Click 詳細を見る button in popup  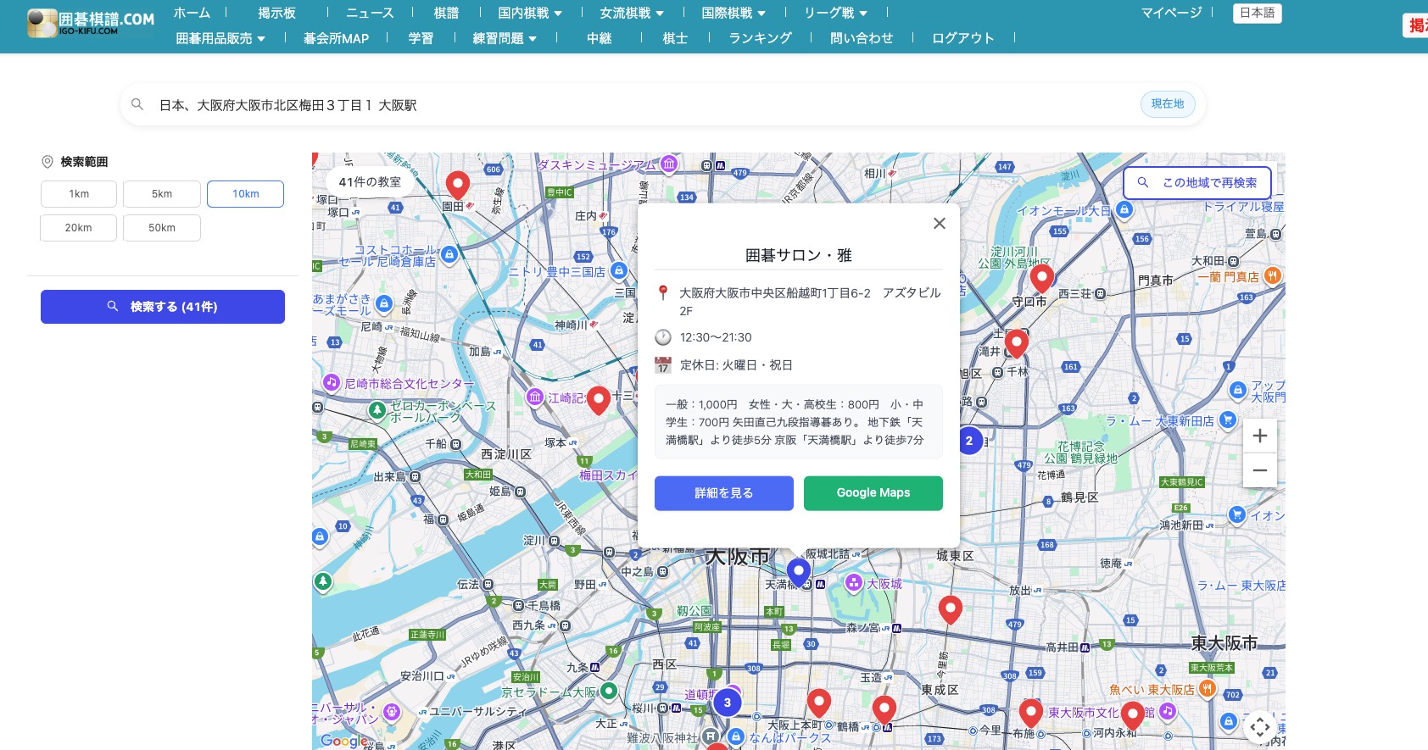pos(724,493)
